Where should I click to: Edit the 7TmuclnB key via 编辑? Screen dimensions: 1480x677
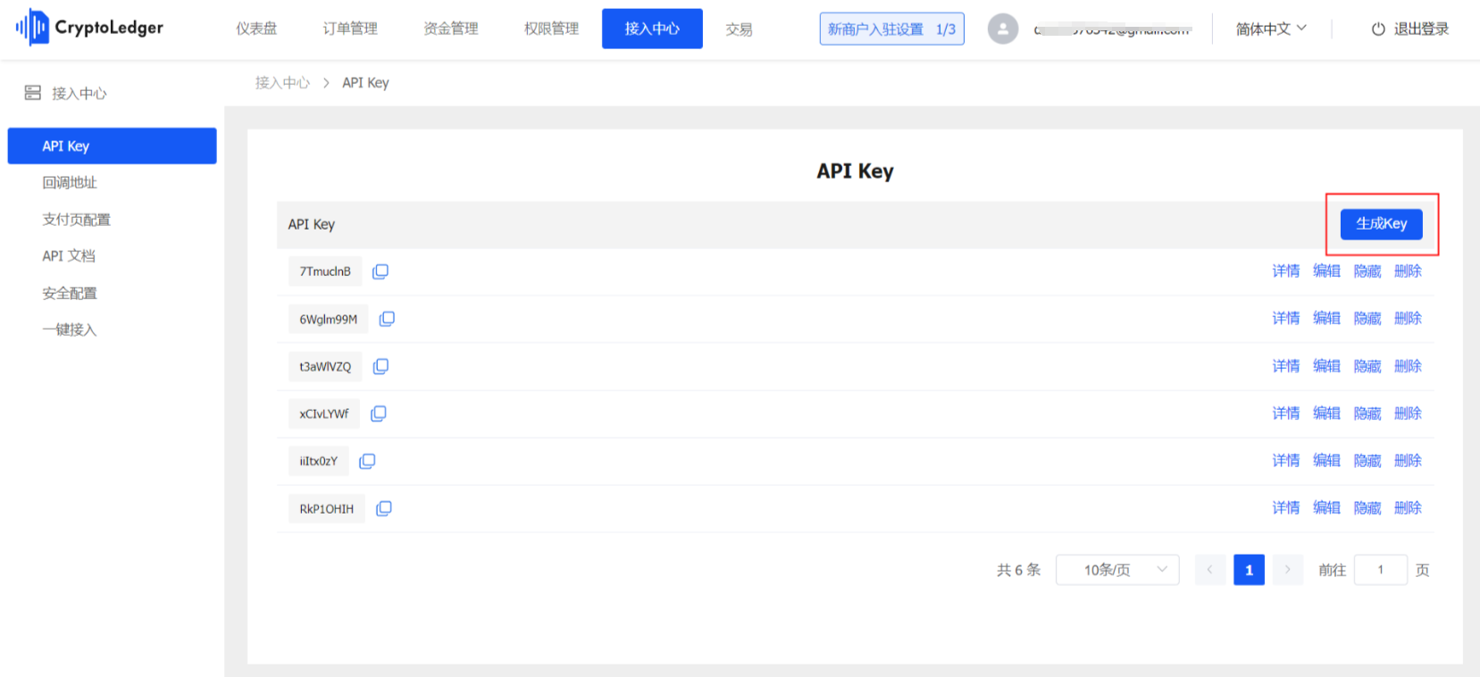click(x=1326, y=272)
